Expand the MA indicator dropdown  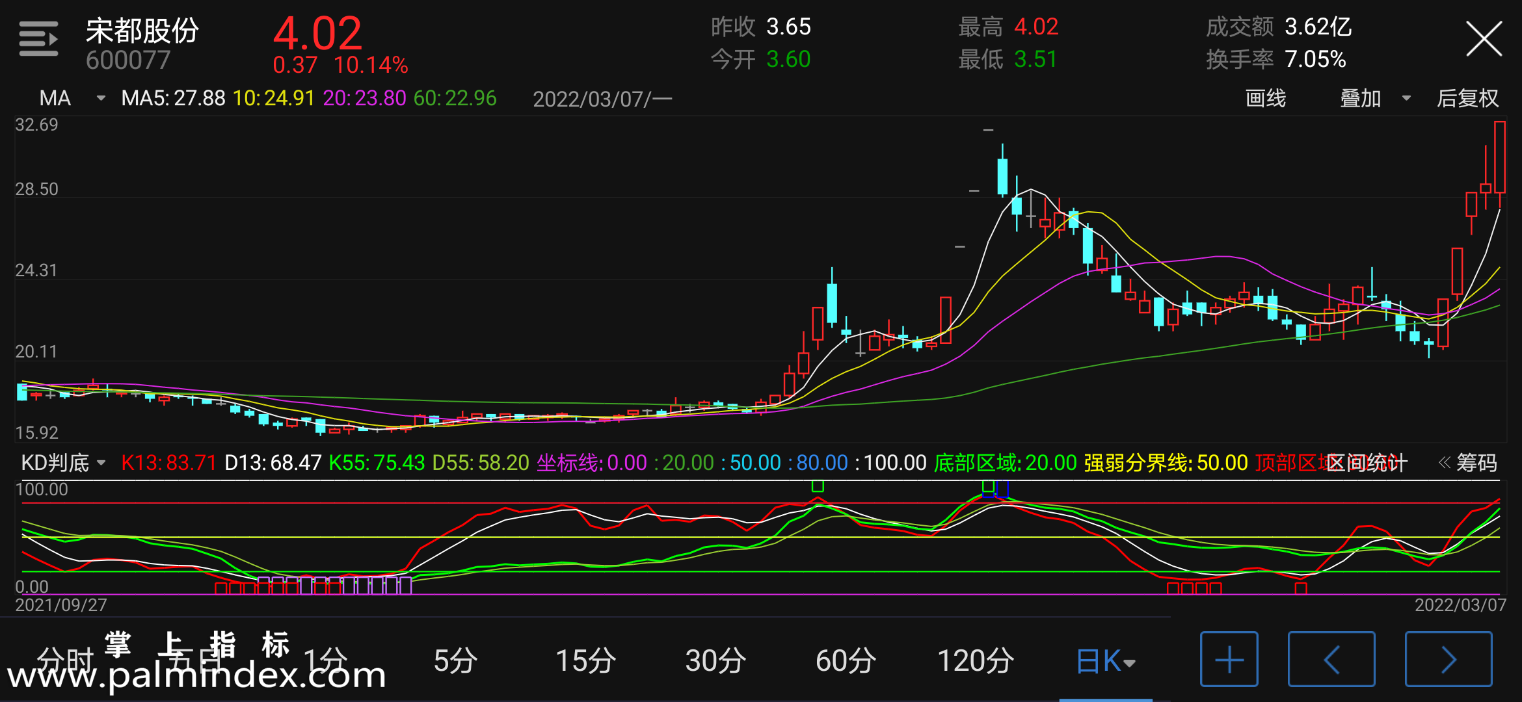coord(72,98)
